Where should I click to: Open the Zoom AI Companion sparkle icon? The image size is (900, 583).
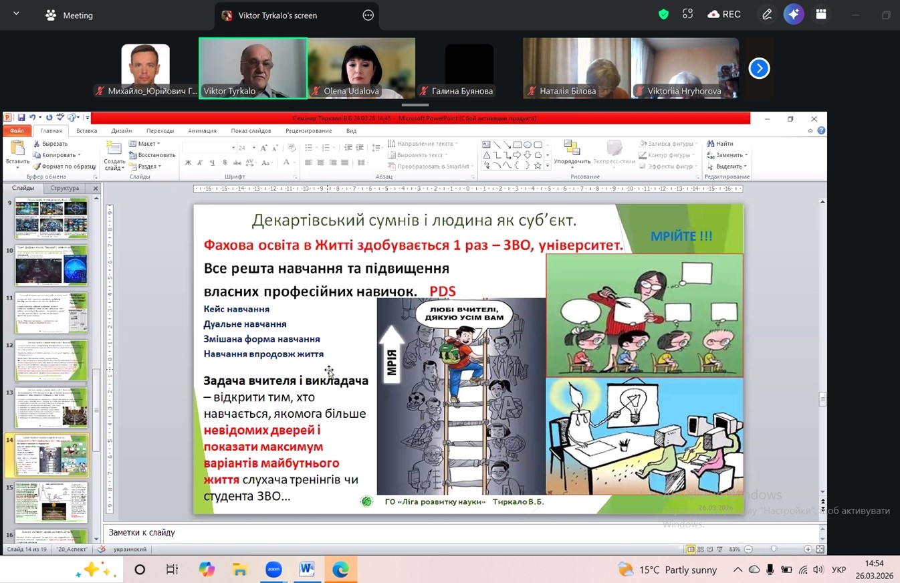pos(794,15)
